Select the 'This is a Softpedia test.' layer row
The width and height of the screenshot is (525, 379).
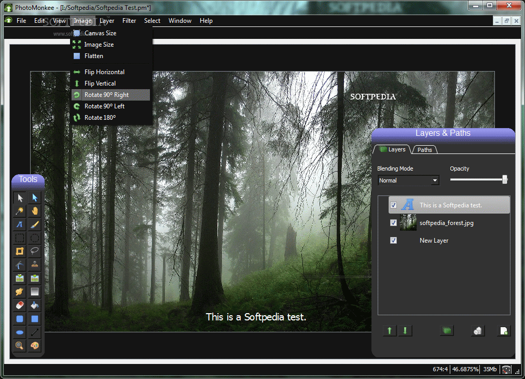point(449,205)
